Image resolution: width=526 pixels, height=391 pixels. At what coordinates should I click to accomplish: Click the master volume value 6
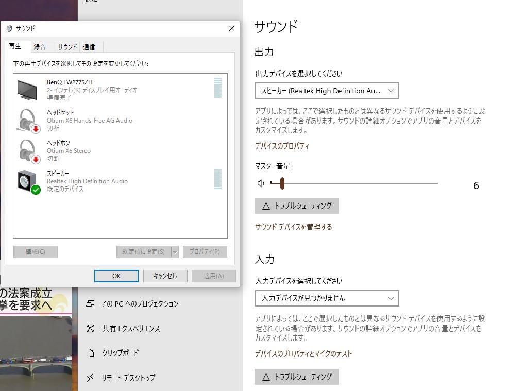pos(476,185)
